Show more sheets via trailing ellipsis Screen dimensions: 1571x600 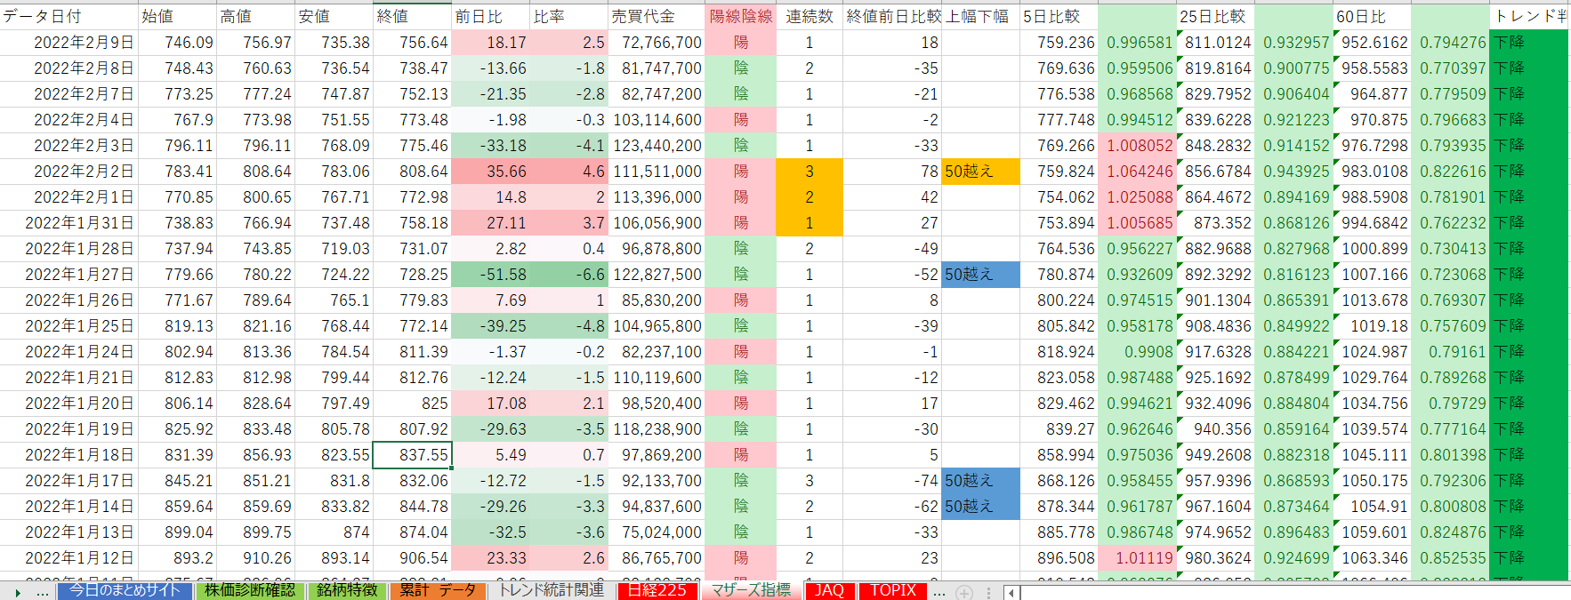(939, 592)
